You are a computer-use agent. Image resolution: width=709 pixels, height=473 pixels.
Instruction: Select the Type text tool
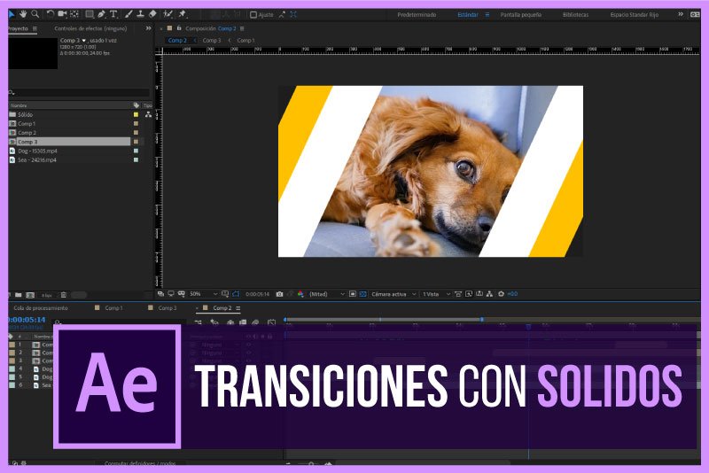click(113, 14)
